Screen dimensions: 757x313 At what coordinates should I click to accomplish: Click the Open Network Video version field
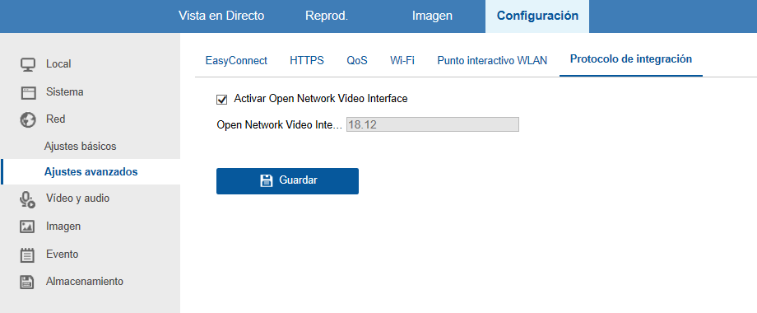[x=433, y=124]
